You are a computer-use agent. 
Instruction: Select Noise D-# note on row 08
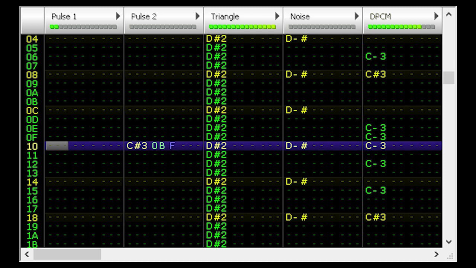point(296,74)
